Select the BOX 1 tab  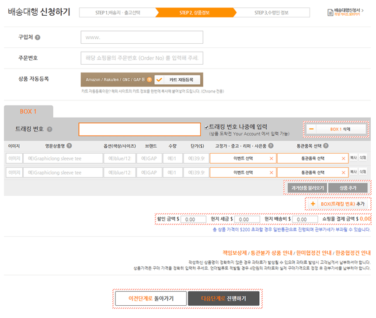point(28,111)
